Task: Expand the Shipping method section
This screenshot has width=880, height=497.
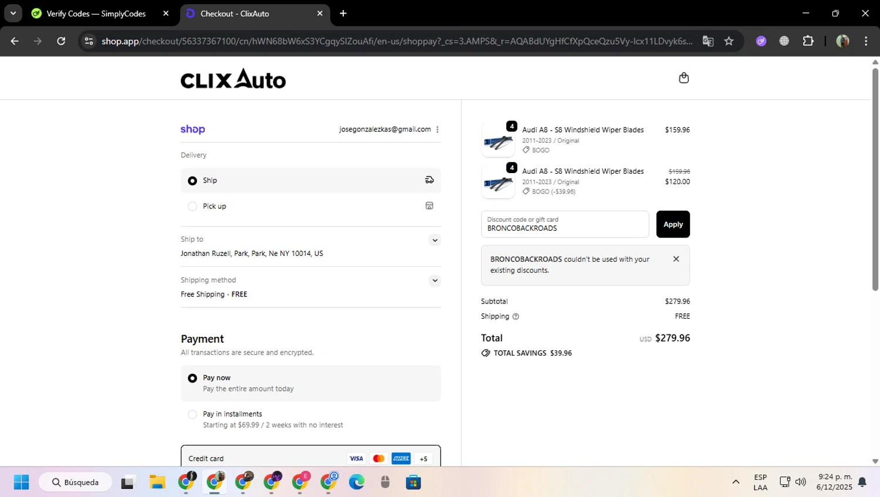Action: 435,280
